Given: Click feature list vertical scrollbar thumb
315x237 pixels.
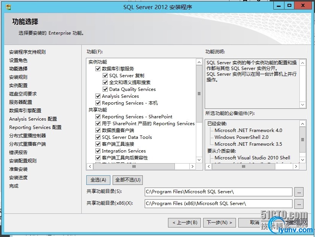Looking at the screenshot, I should tap(199, 94).
